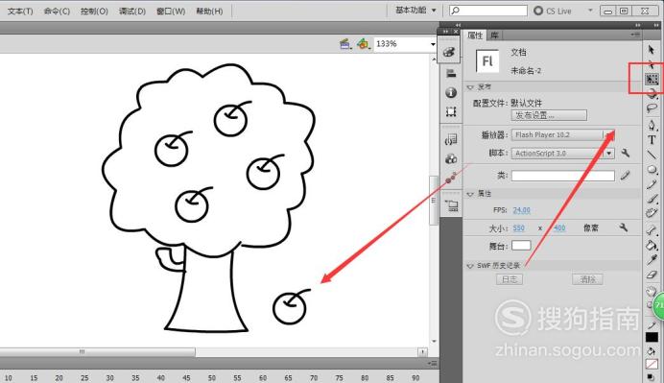Open the 命令(C) menu

click(x=57, y=11)
